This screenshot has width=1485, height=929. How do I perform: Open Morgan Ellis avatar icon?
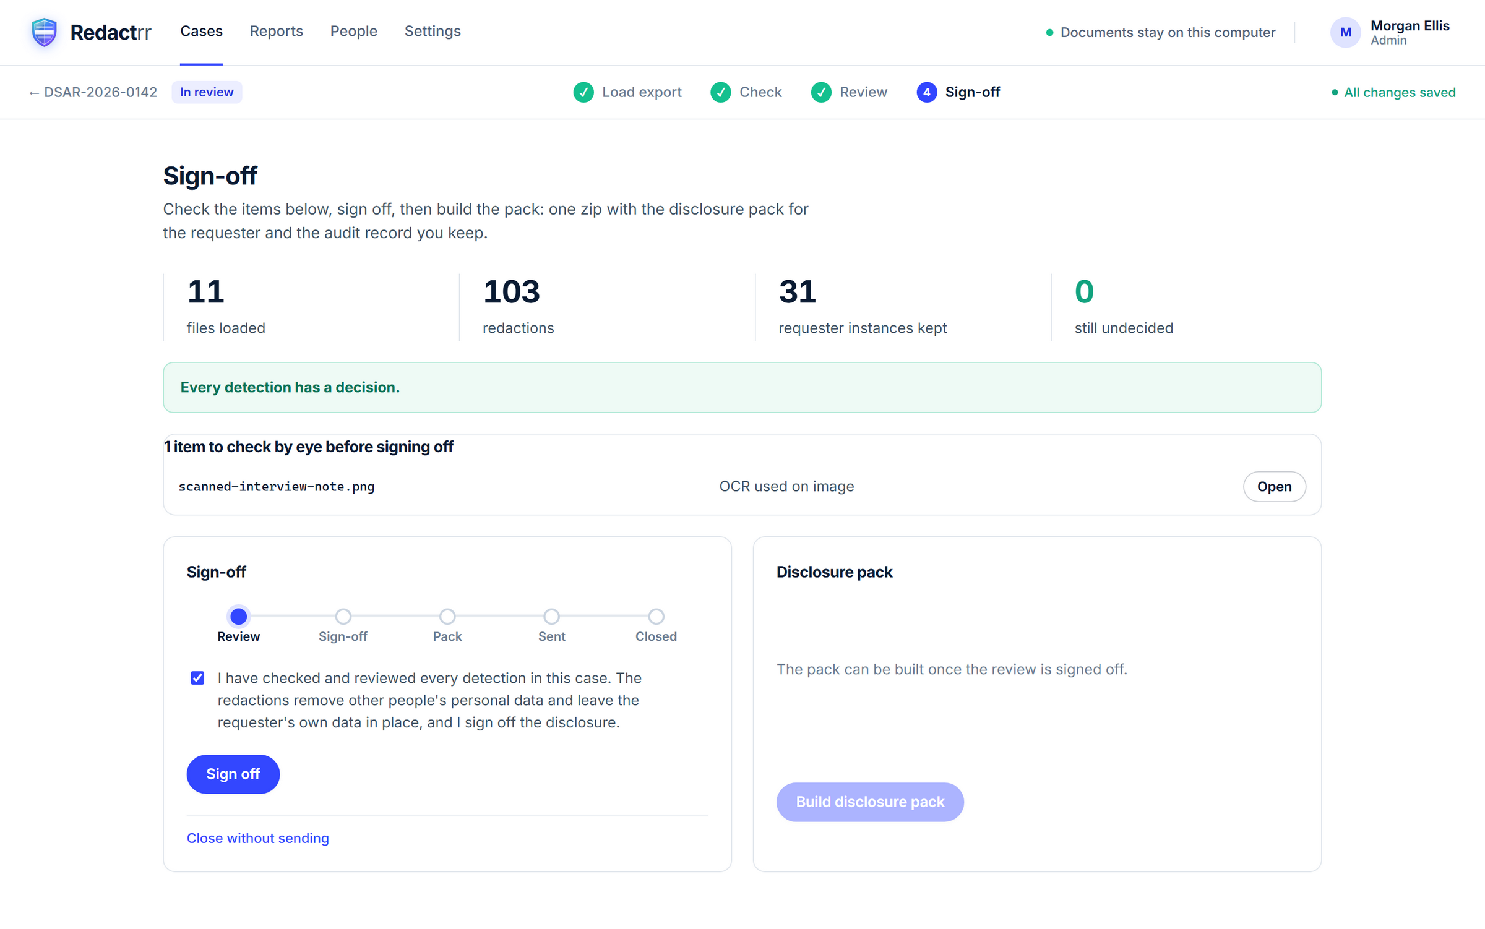point(1345,32)
